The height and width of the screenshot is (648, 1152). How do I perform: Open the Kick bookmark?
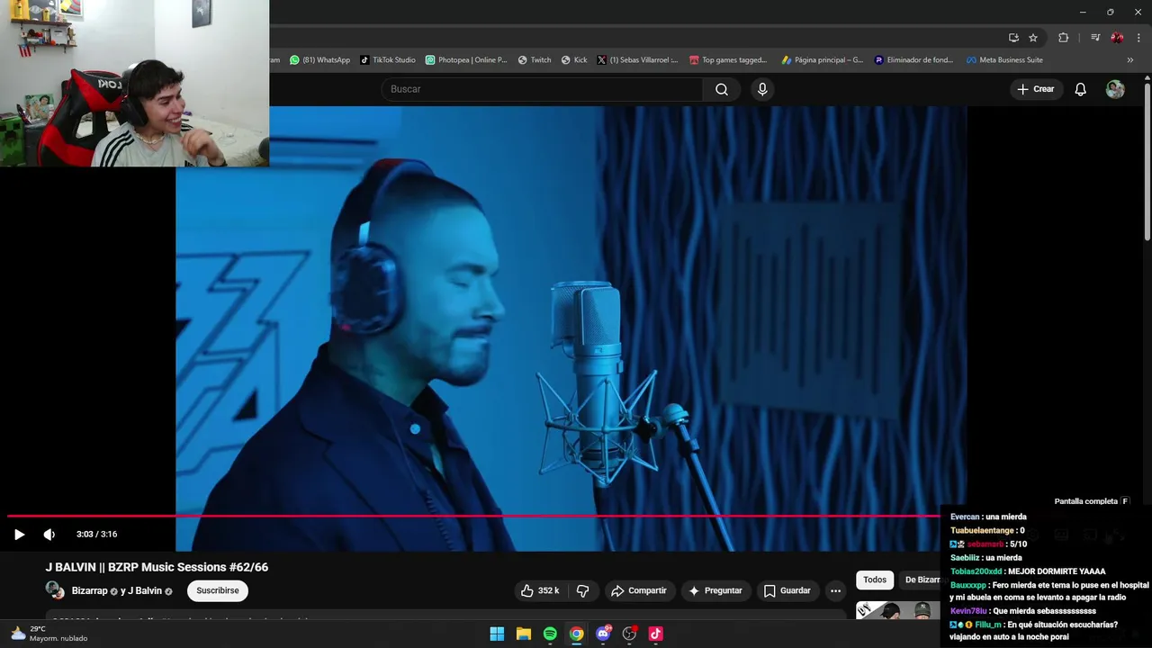(x=574, y=60)
